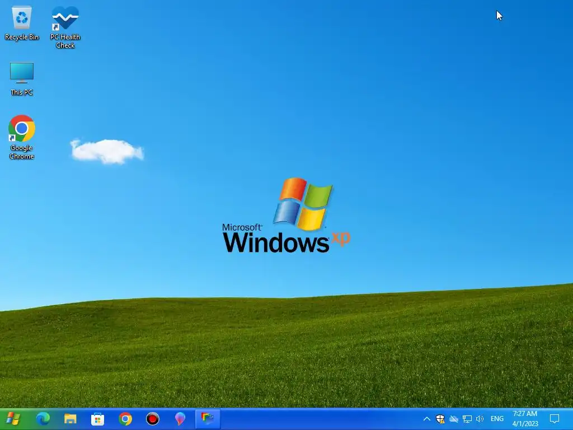Open the OneDrive cloud tray icon

(453, 419)
